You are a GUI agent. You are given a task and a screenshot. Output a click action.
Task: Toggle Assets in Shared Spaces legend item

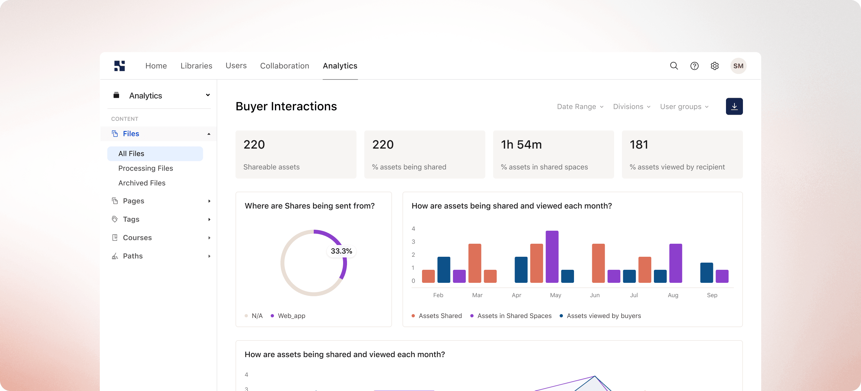(511, 315)
